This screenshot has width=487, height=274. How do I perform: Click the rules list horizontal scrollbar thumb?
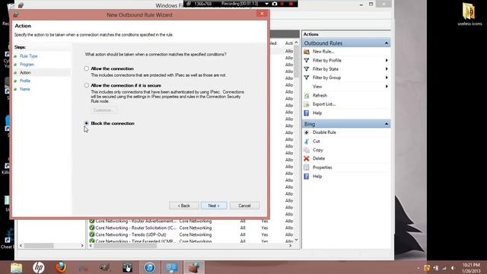point(126,246)
